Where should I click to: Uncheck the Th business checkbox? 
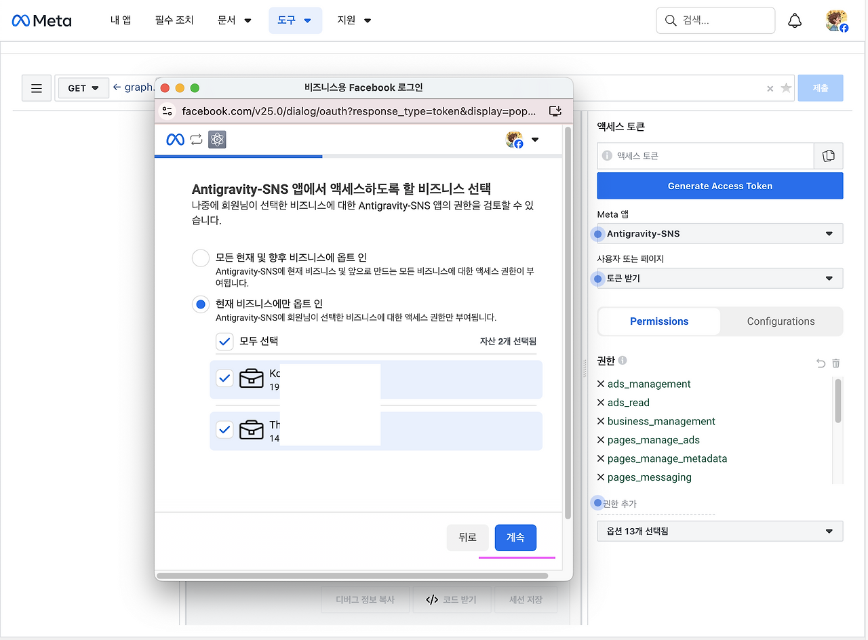pos(224,429)
